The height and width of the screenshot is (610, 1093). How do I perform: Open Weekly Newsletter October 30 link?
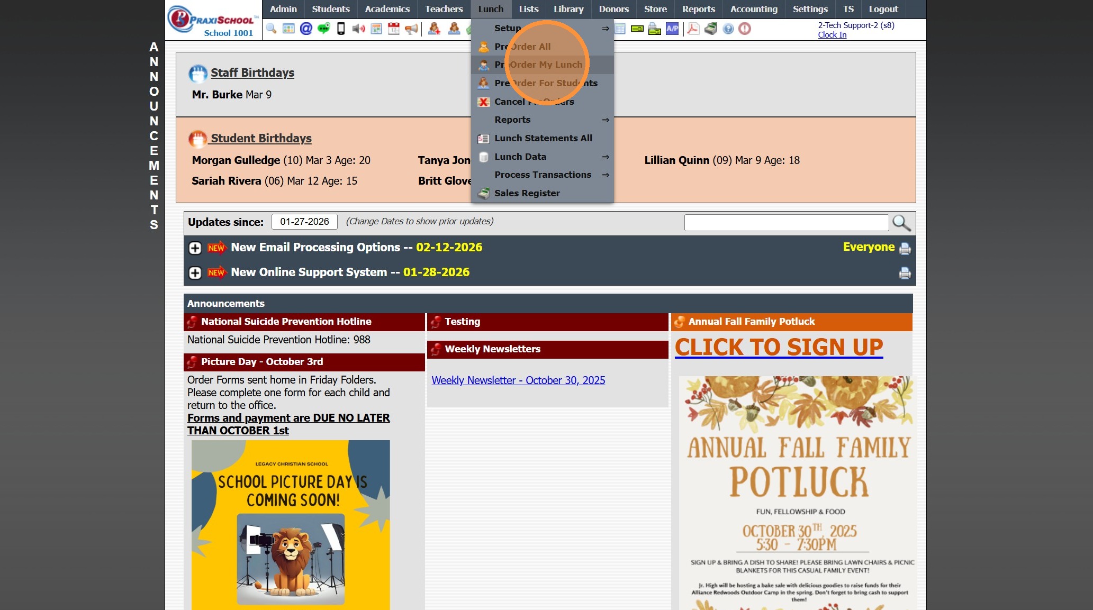pyautogui.click(x=518, y=380)
